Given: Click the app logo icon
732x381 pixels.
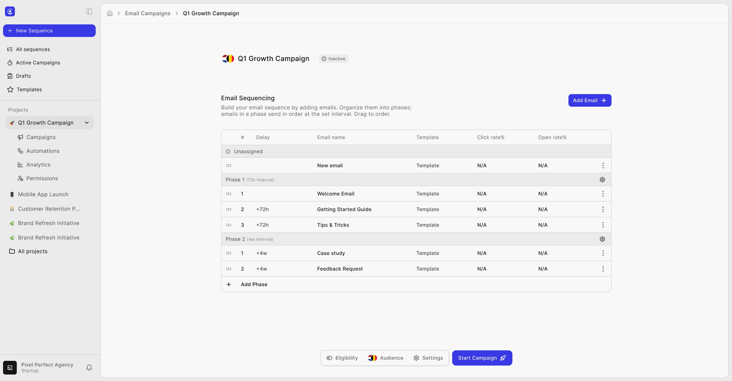Looking at the screenshot, I should pyautogui.click(x=10, y=11).
